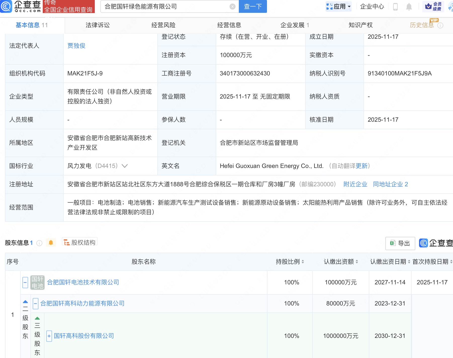
Task: Click info icon beside 历史信息 tab
Action: (440, 25)
